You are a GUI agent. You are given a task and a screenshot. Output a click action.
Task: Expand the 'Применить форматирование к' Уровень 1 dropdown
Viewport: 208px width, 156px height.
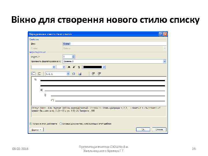tap(165, 61)
